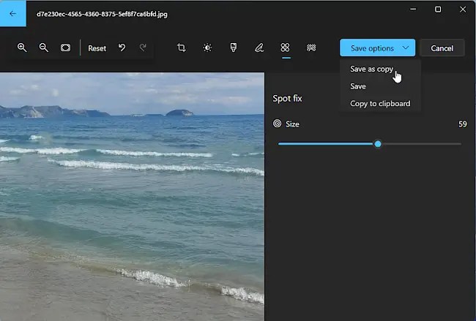
Task: Click the size value 59
Action: (463, 124)
